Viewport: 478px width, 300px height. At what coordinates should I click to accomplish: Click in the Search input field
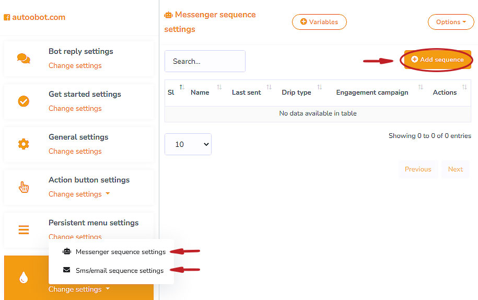pyautogui.click(x=205, y=61)
